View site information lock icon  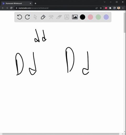click(17, 8)
